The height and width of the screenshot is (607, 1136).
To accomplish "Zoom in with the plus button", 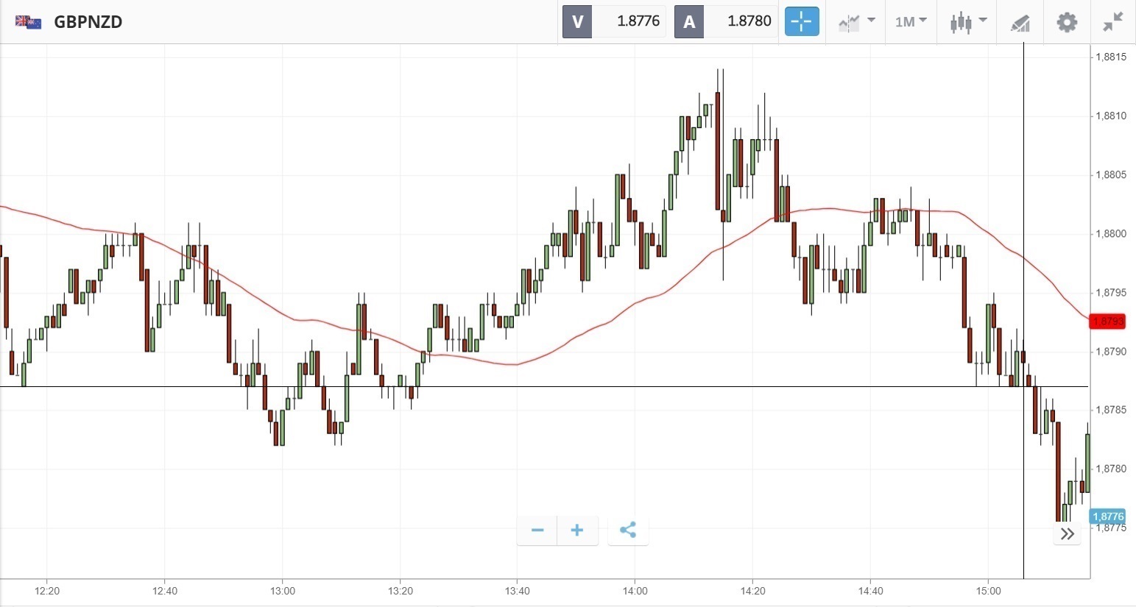I will 577,530.
